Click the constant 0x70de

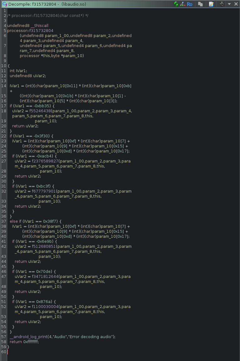point(43,272)
